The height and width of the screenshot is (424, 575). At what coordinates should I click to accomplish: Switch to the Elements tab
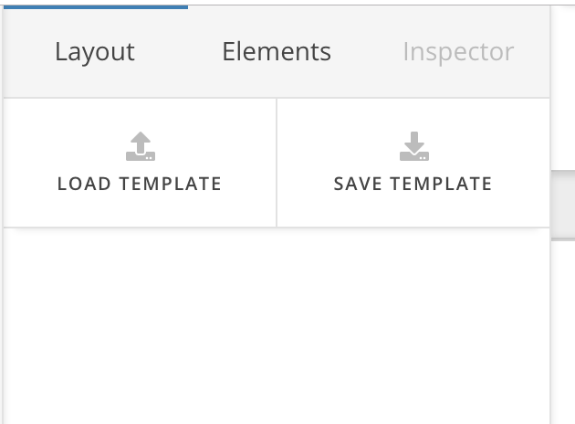(x=276, y=52)
